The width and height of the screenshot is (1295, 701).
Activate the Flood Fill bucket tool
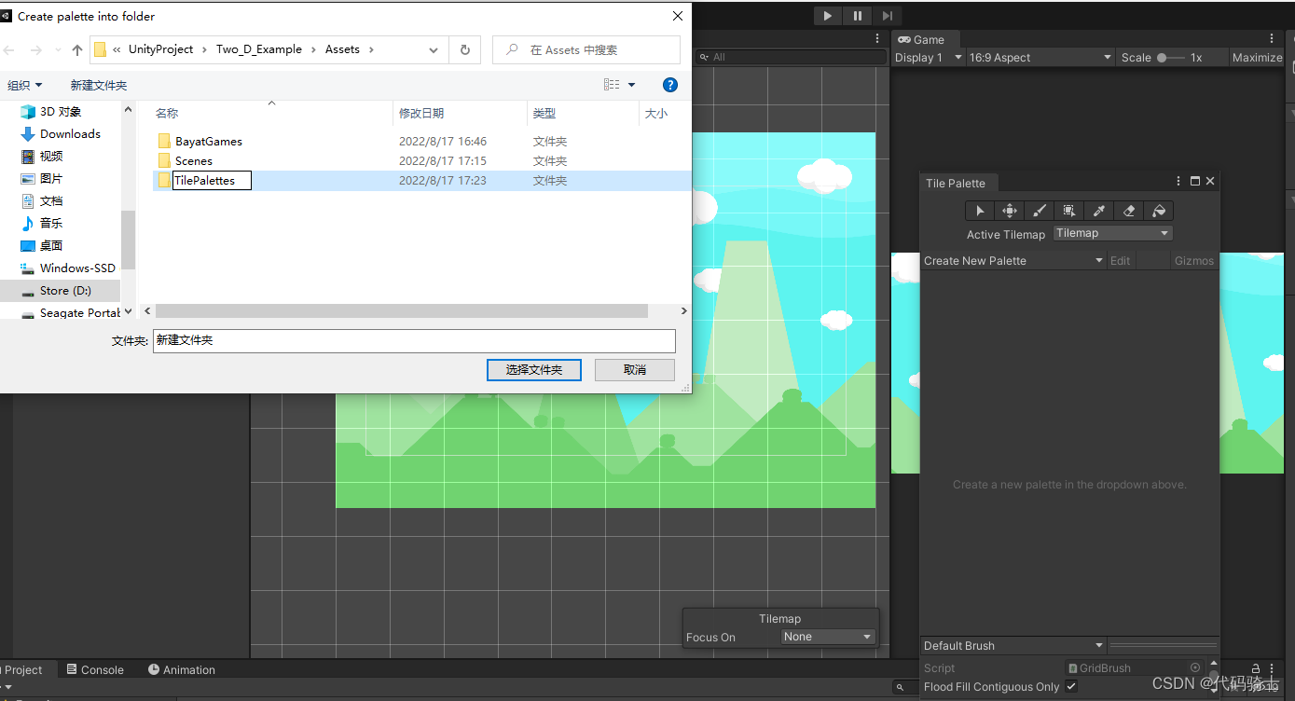[1159, 211]
